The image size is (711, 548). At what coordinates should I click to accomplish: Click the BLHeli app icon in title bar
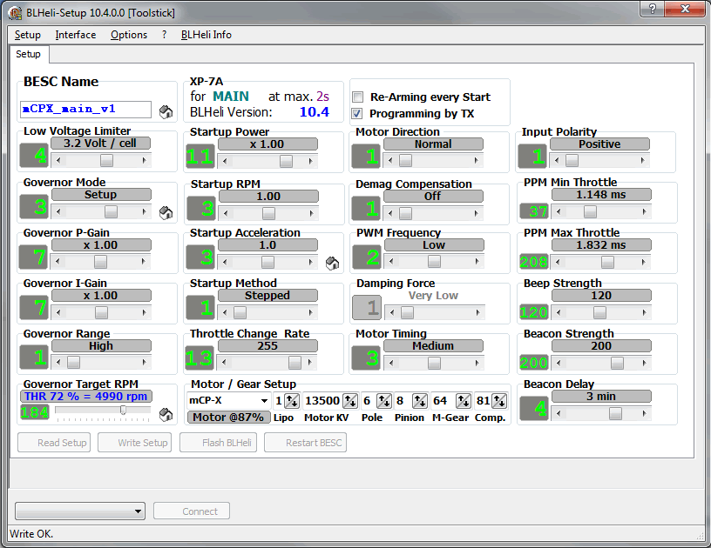[x=15, y=13]
